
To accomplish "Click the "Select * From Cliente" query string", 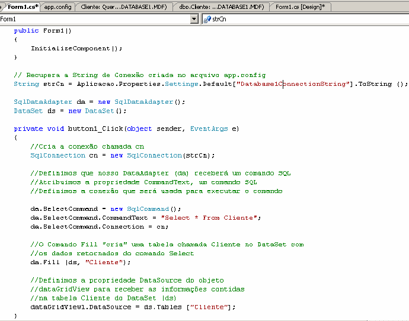I will pyautogui.click(x=211, y=218).
